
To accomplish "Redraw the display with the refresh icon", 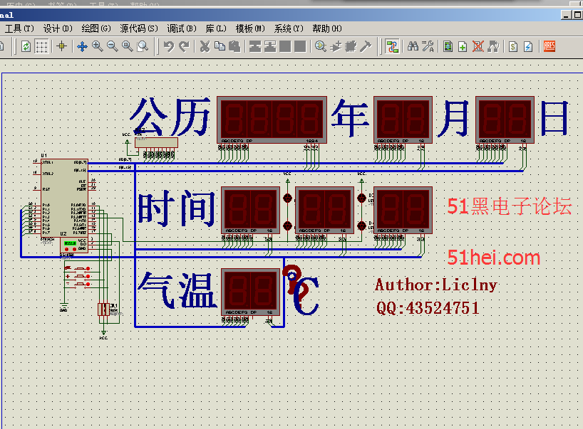I will pyautogui.click(x=26, y=47).
